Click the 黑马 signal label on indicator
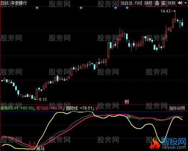 (x=41, y=149)
